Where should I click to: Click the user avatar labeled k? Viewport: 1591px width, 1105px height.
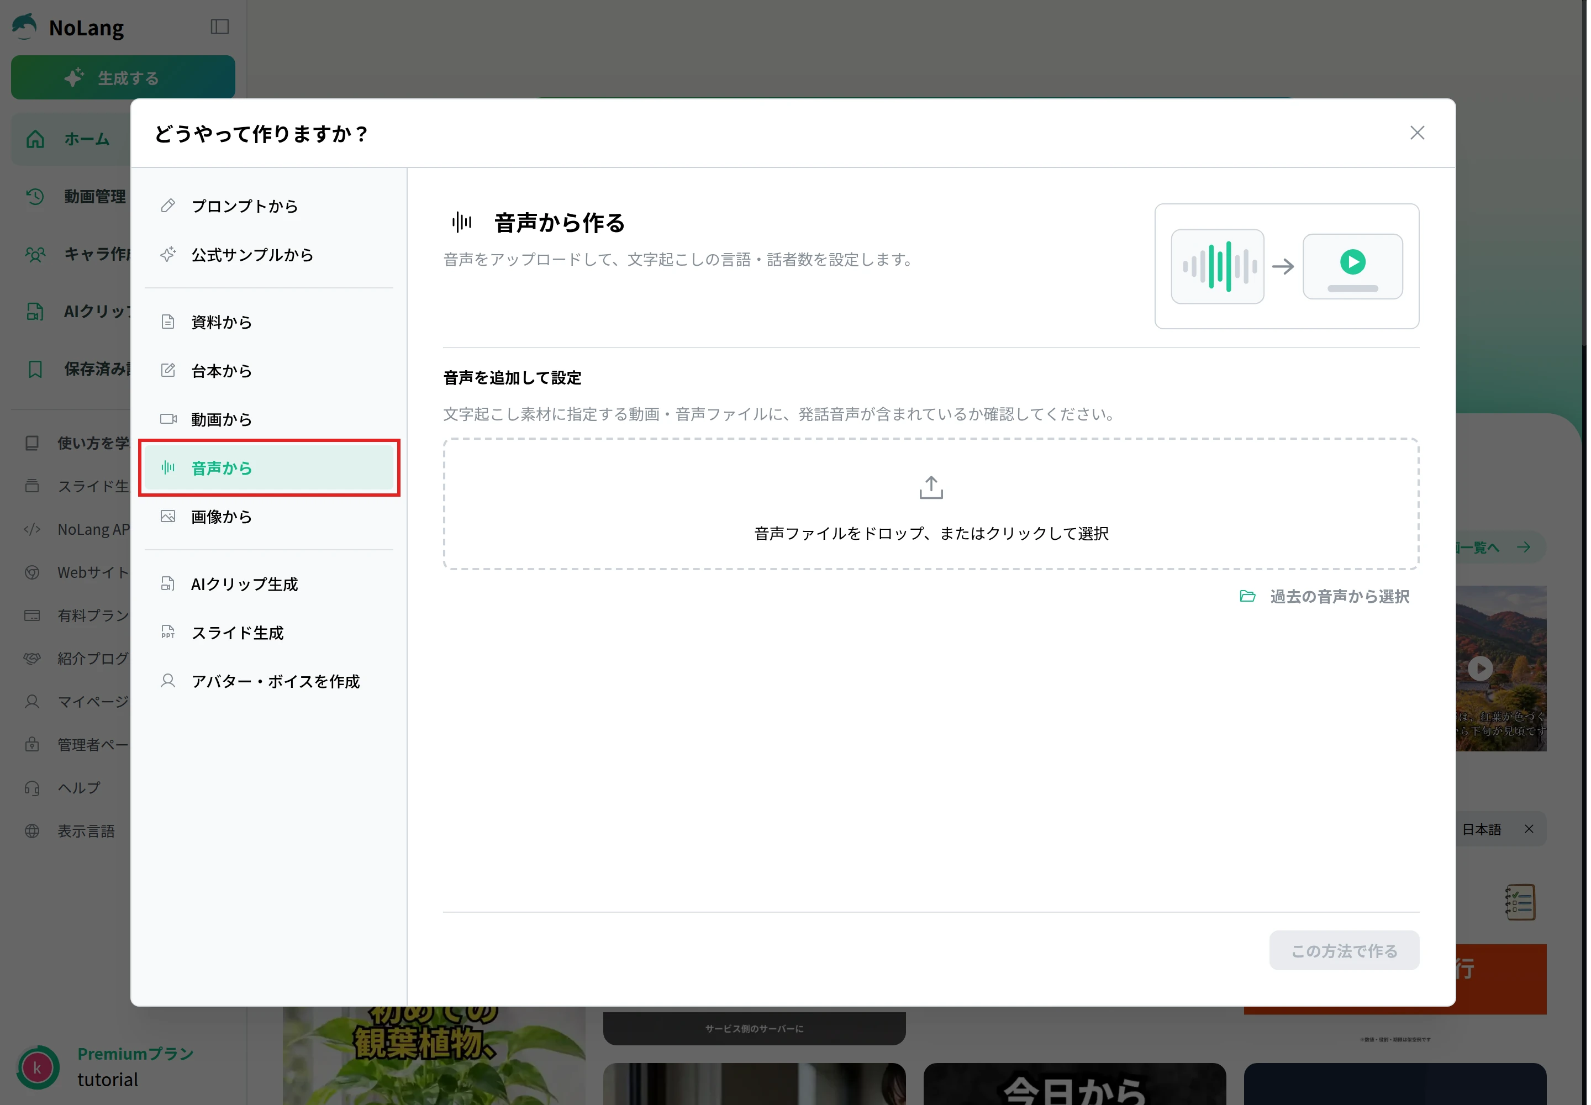(x=38, y=1067)
